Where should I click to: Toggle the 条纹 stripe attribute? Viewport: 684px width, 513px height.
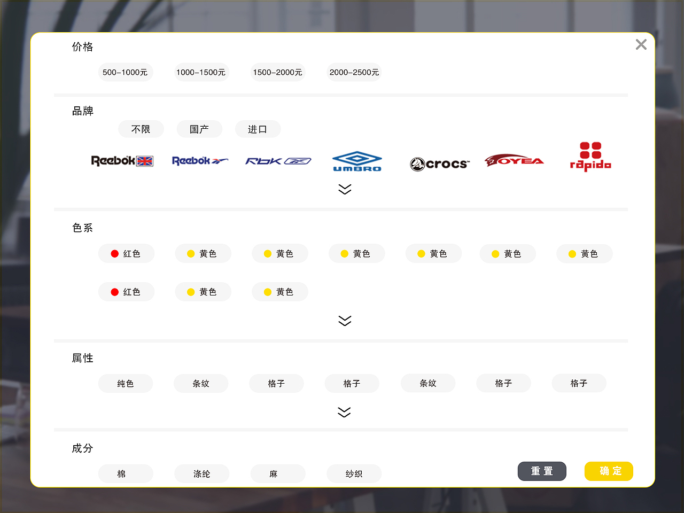201,383
